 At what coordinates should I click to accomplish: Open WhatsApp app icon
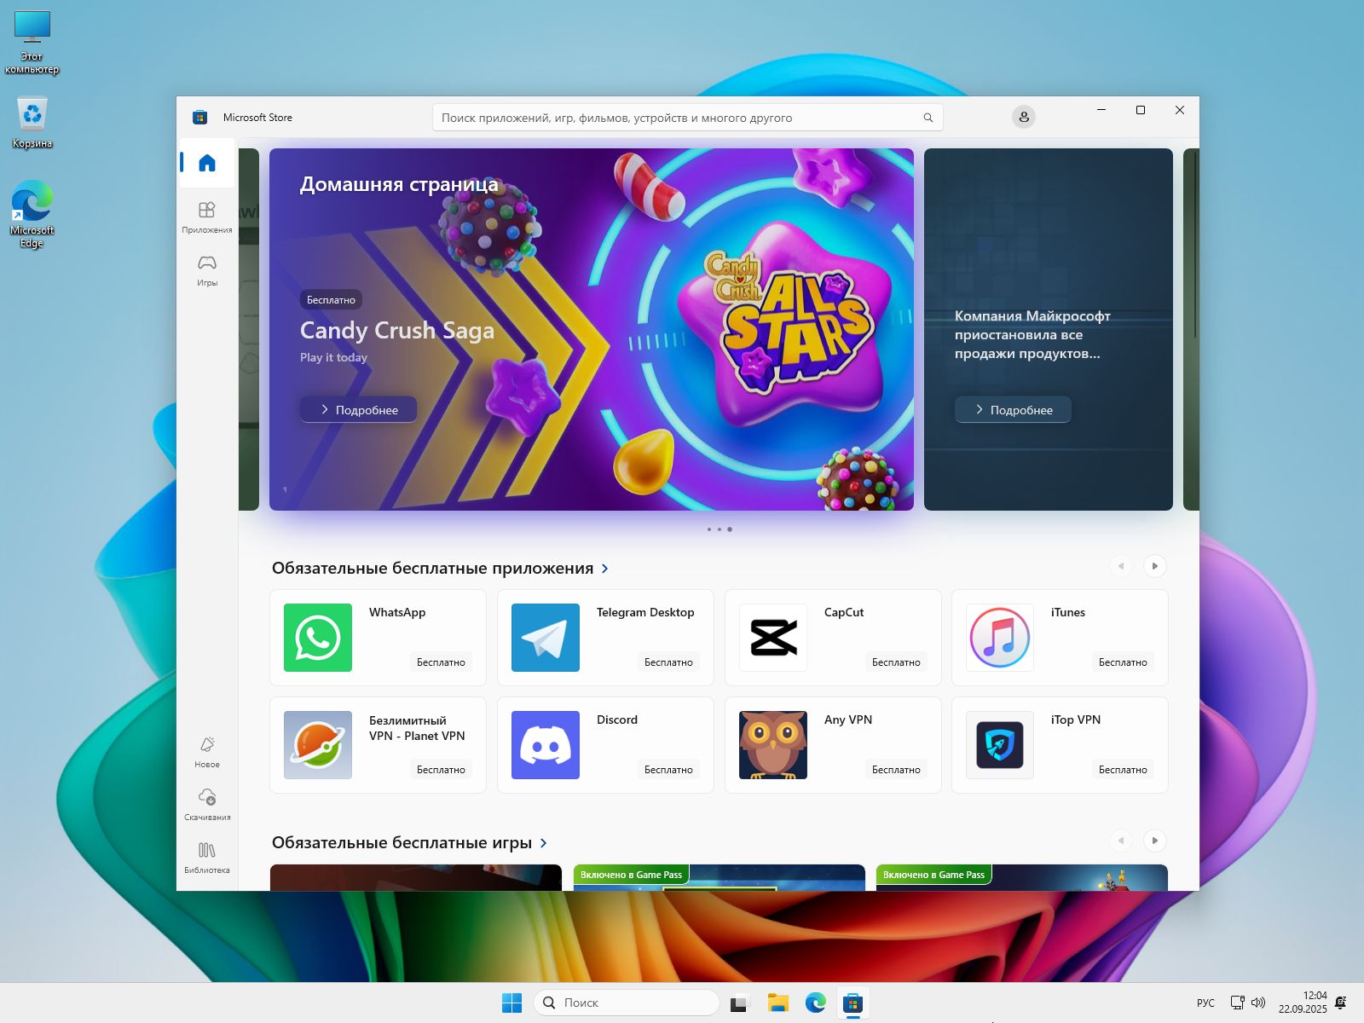[318, 638]
